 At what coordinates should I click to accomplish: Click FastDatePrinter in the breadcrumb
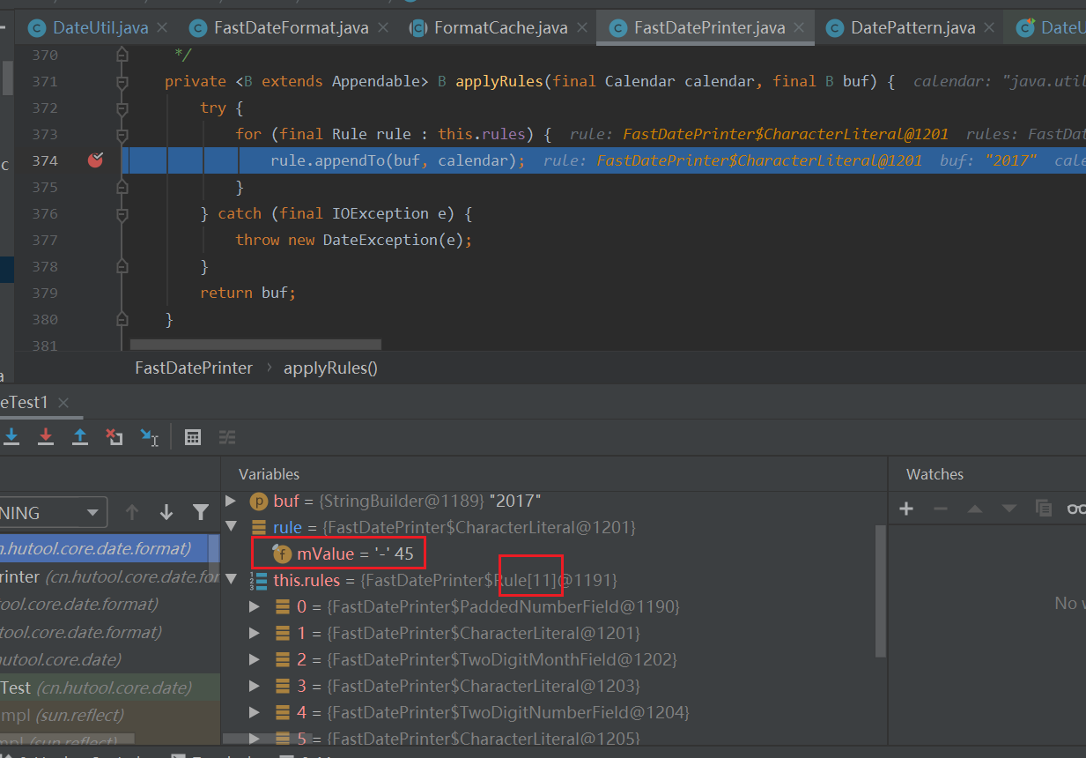(x=194, y=368)
